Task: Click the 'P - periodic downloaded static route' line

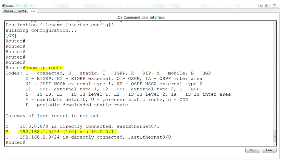Action: 77,105
